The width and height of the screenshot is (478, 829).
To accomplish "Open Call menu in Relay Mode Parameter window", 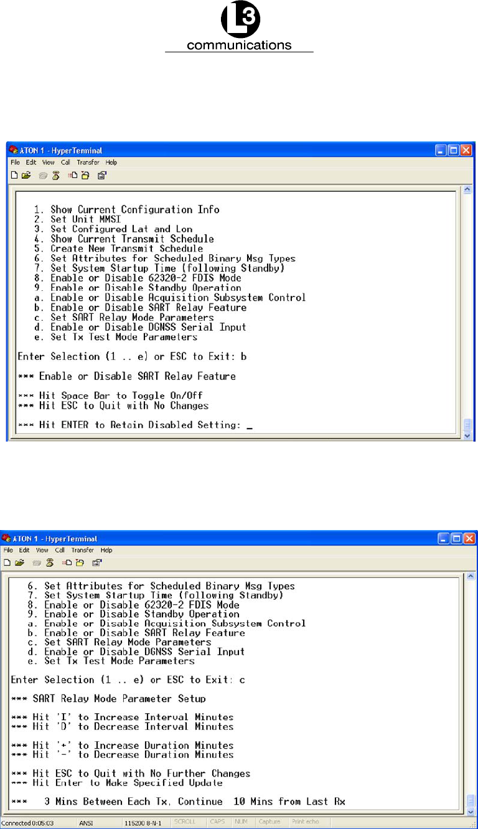I will click(x=60, y=550).
